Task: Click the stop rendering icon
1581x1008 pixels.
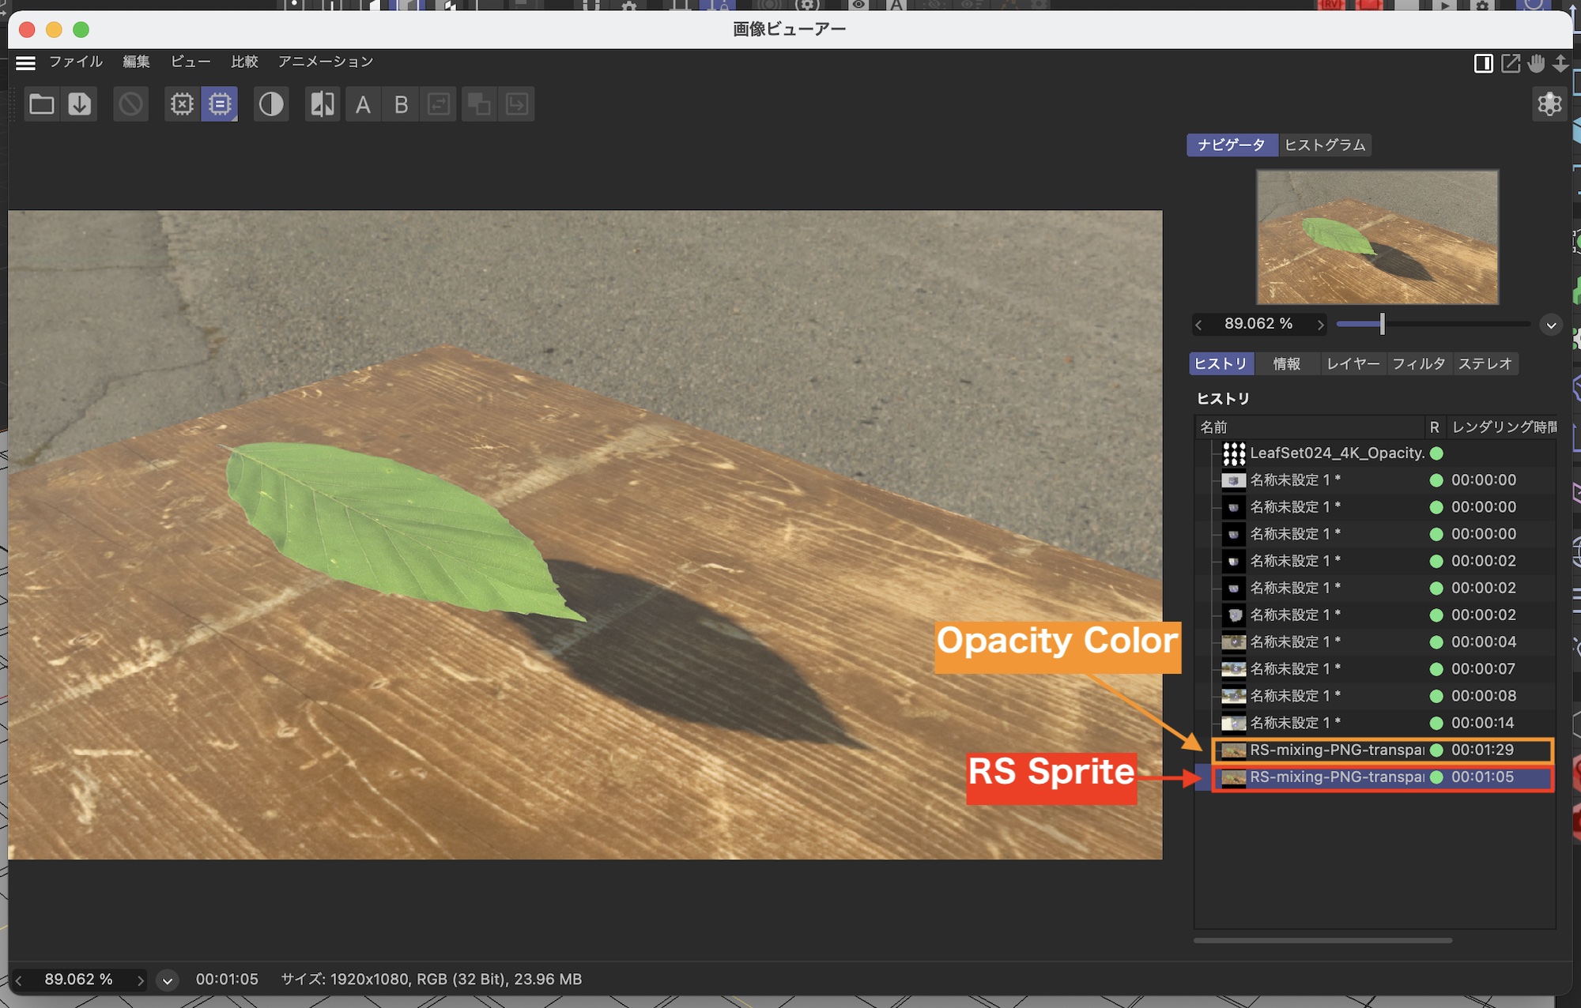Action: pyautogui.click(x=131, y=104)
